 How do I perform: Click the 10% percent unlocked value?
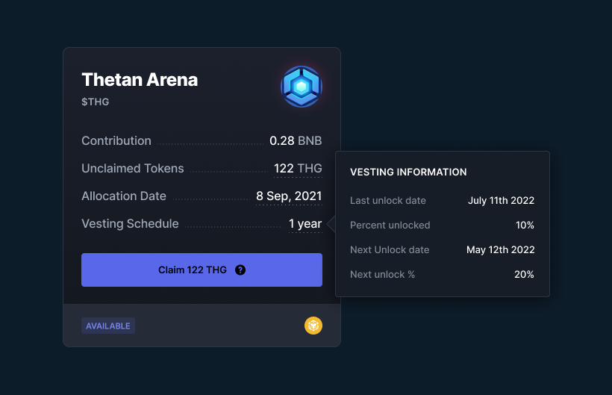tap(525, 226)
